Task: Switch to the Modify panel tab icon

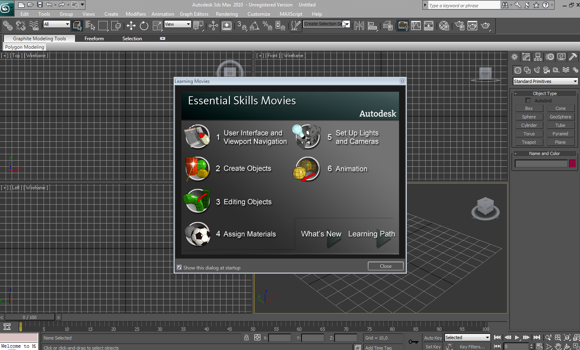Action: [526, 57]
